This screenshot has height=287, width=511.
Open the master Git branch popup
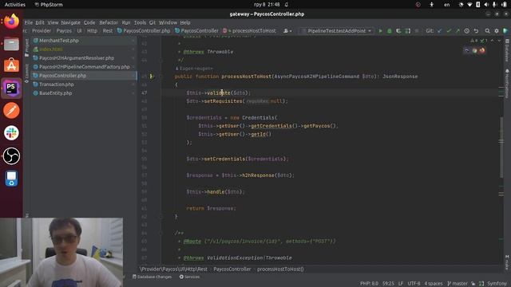coord(458,284)
